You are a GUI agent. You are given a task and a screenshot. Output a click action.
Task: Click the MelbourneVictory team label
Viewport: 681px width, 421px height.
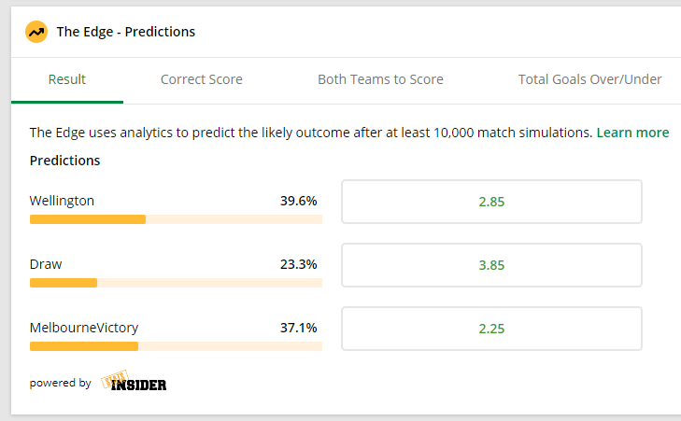point(84,328)
